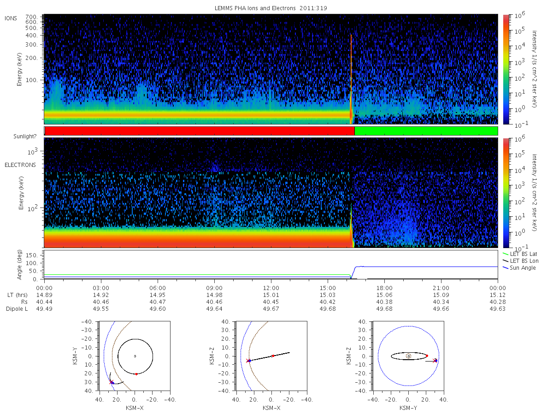Select the green segment of the sunlight bar

[426, 131]
